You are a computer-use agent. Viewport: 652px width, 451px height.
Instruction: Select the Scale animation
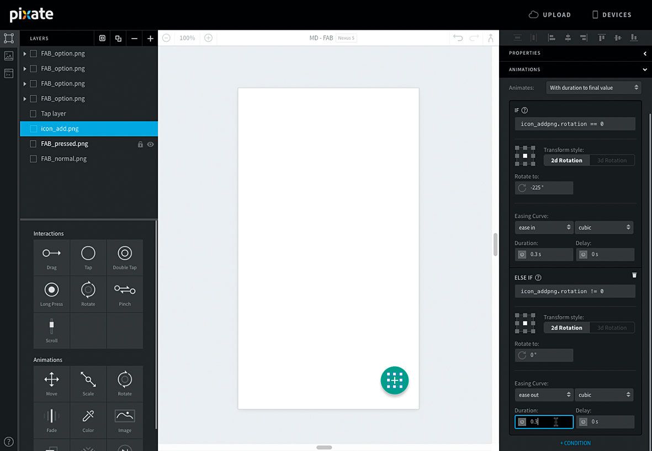tap(88, 383)
